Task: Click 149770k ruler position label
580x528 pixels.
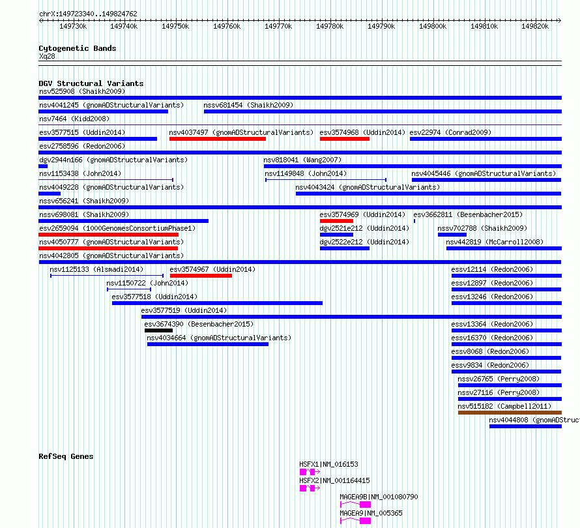Action: tap(278, 26)
